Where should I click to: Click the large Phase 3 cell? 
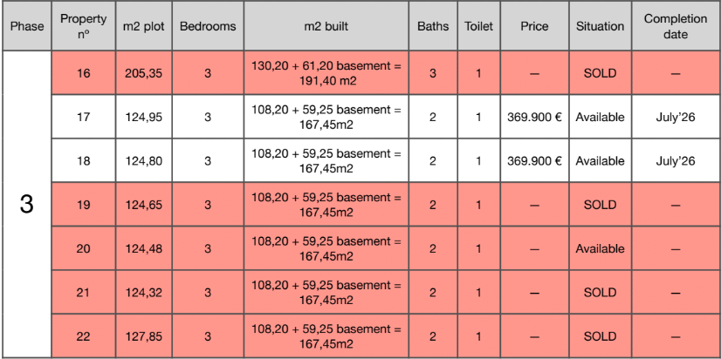[x=26, y=205]
